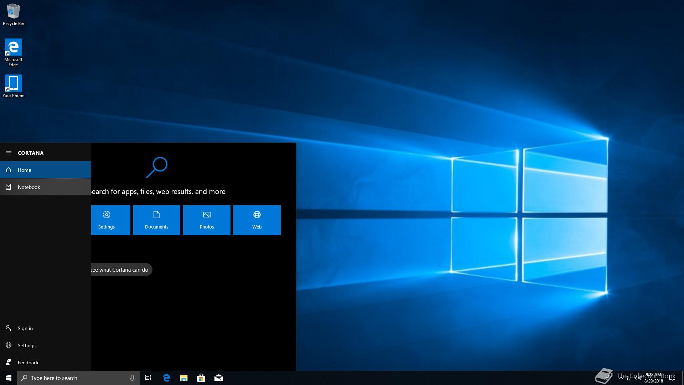684x385 pixels.
Task: Click the Home icon in Cortana sidebar
Action: coord(9,170)
